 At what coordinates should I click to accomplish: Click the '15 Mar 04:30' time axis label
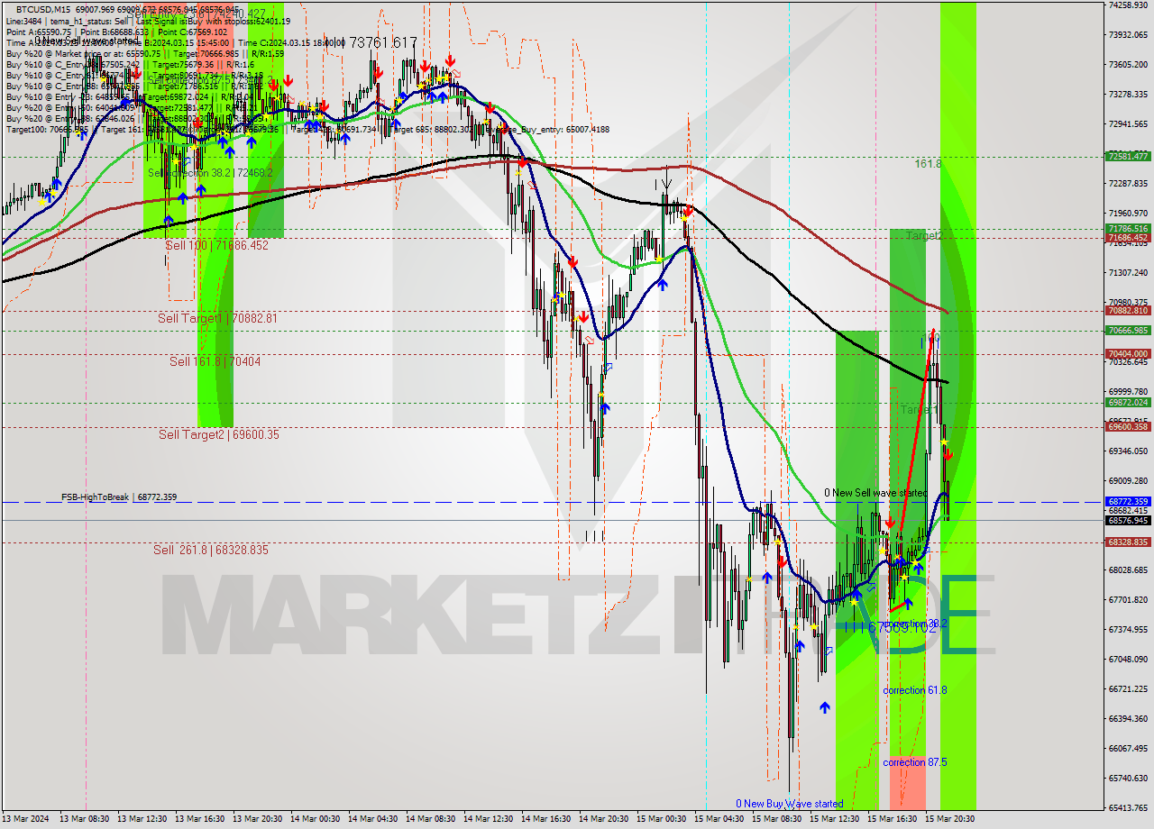tap(719, 819)
